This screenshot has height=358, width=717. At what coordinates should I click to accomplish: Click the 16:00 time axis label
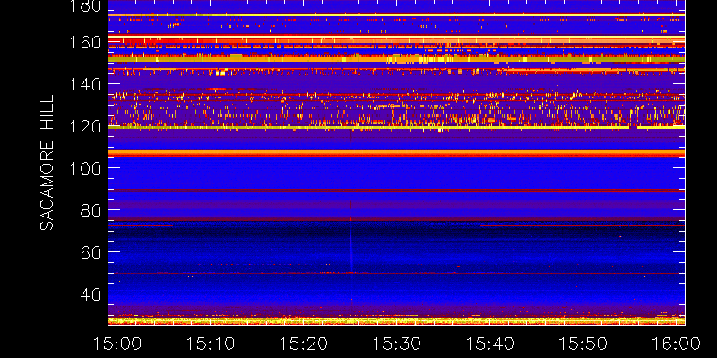coord(677,344)
